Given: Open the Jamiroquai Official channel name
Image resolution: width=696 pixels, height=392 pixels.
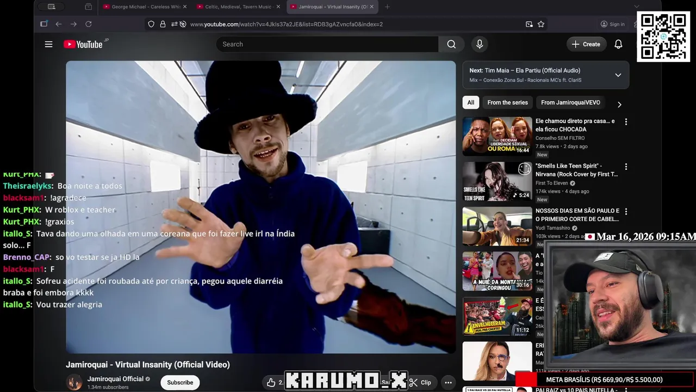Looking at the screenshot, I should (x=115, y=379).
